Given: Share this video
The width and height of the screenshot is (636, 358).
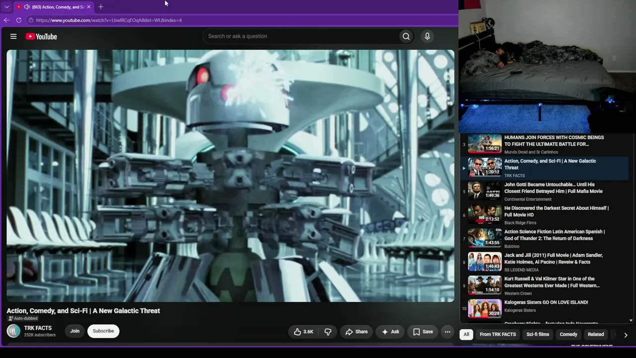Looking at the screenshot, I should [357, 332].
